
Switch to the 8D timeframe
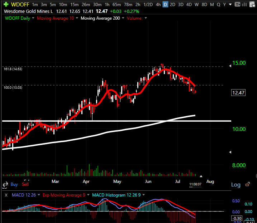point(204,5)
